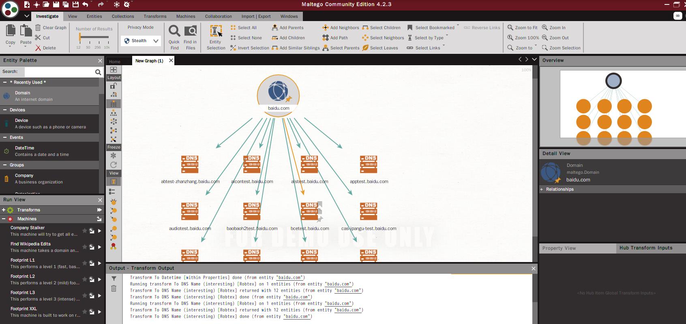Toggle Reverse Links option
The height and width of the screenshot is (324, 686).
482,28
